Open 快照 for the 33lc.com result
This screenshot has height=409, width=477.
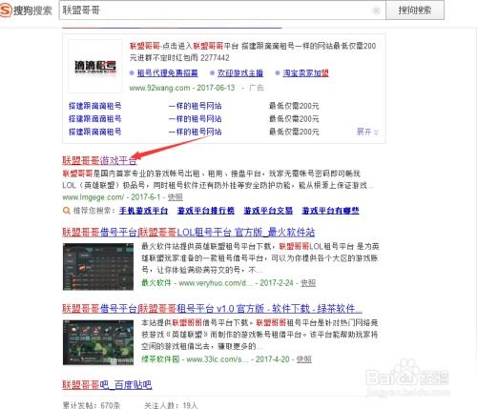(304, 359)
